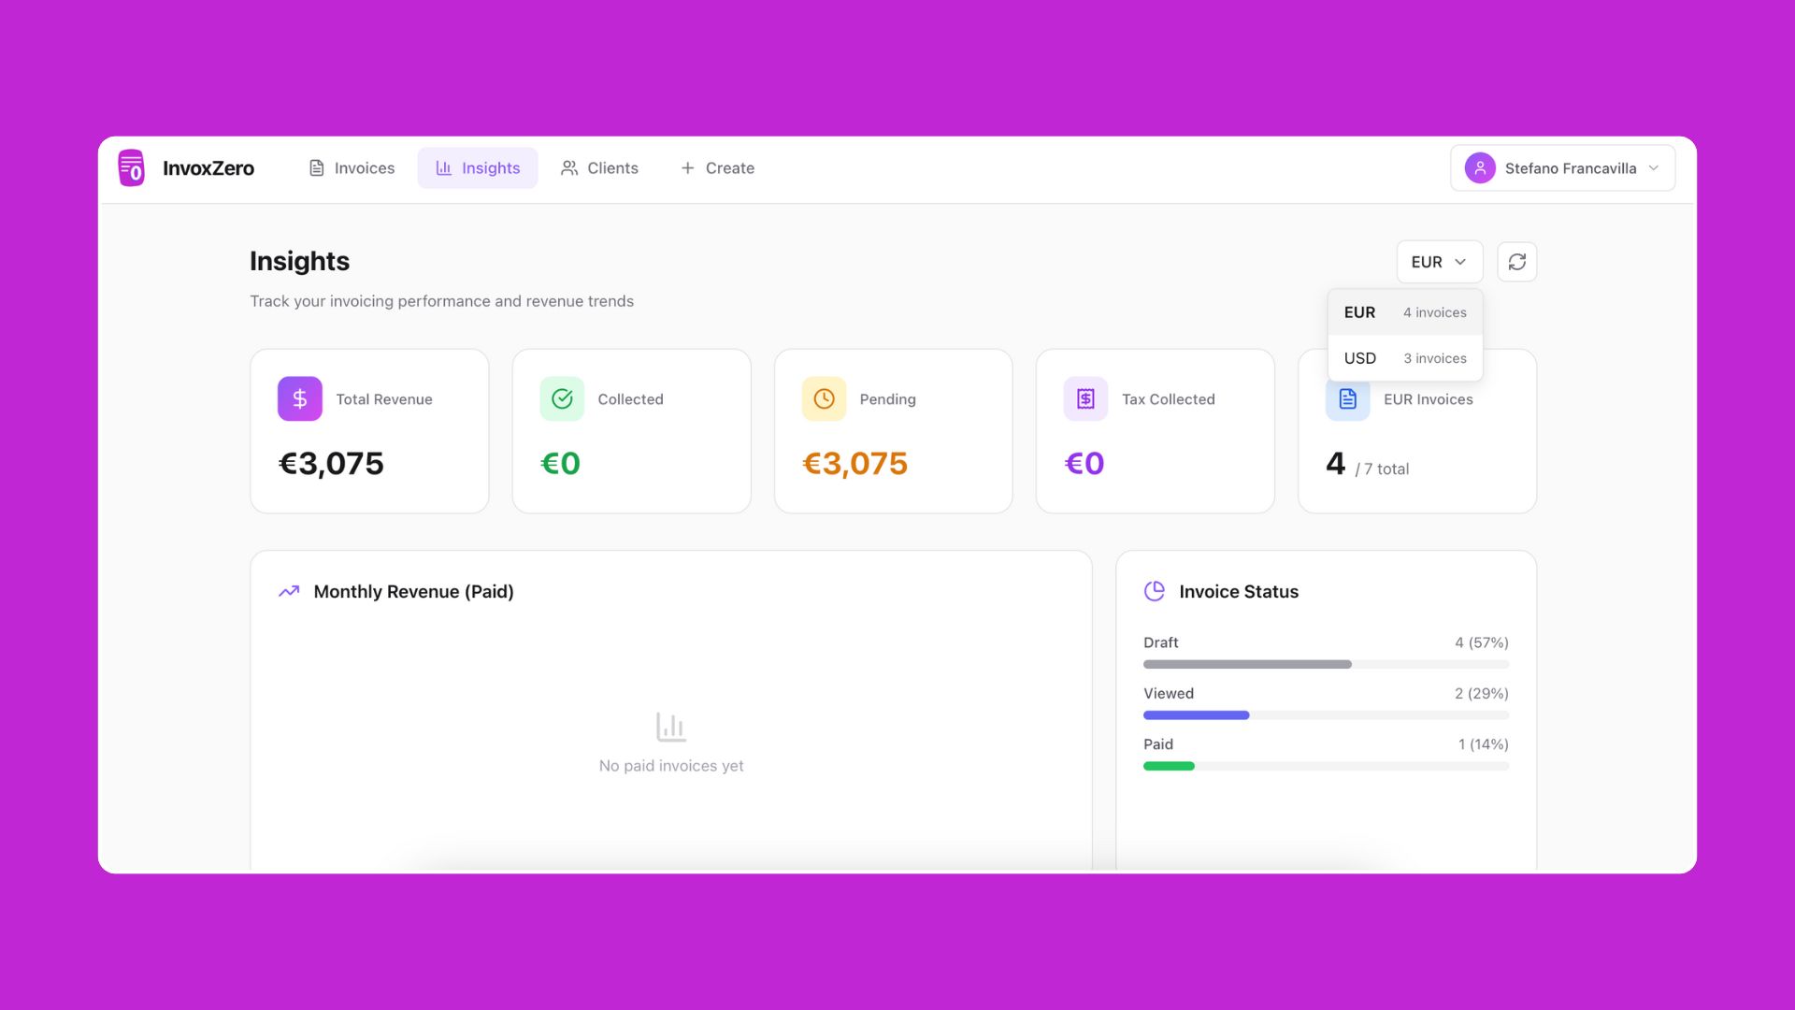This screenshot has width=1795, height=1010.
Task: Click the Tax Collected receipt icon
Action: pyautogui.click(x=1085, y=399)
